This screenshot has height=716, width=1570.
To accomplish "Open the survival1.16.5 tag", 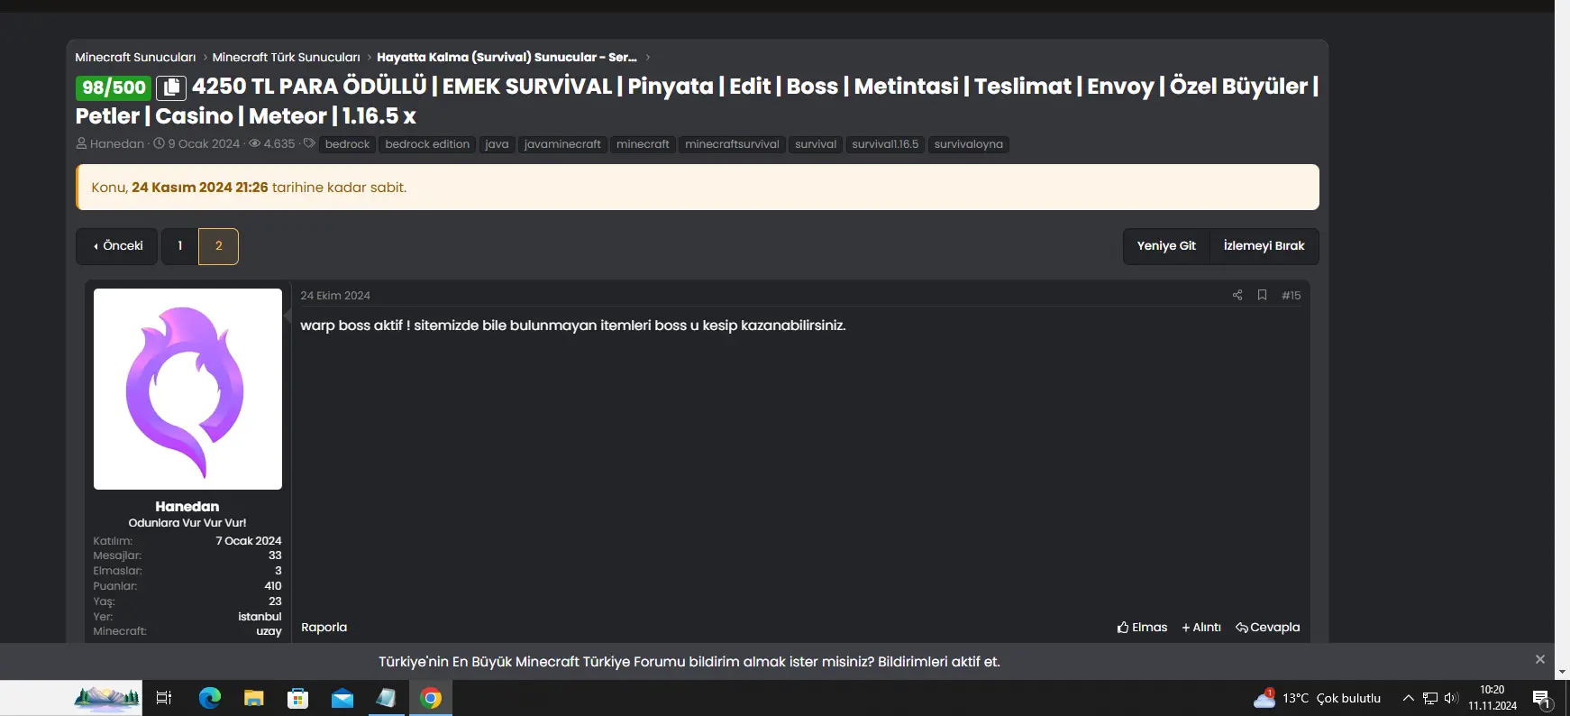I will click(885, 144).
